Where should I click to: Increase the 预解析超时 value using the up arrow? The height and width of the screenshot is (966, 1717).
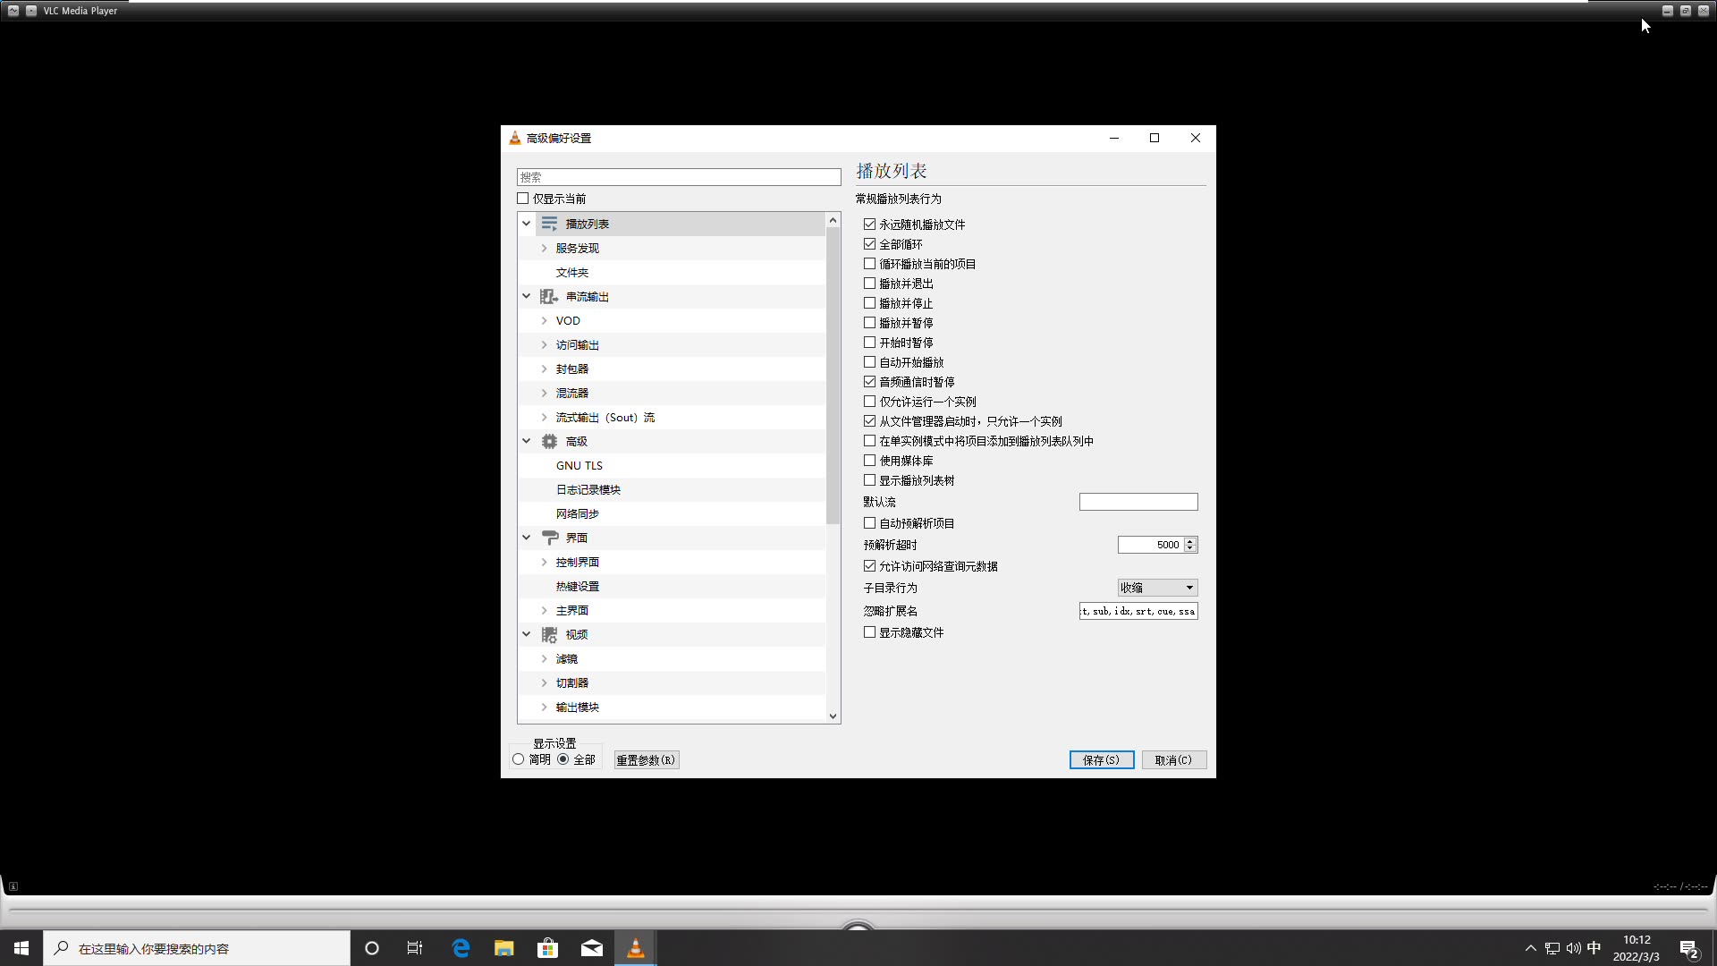tap(1189, 541)
